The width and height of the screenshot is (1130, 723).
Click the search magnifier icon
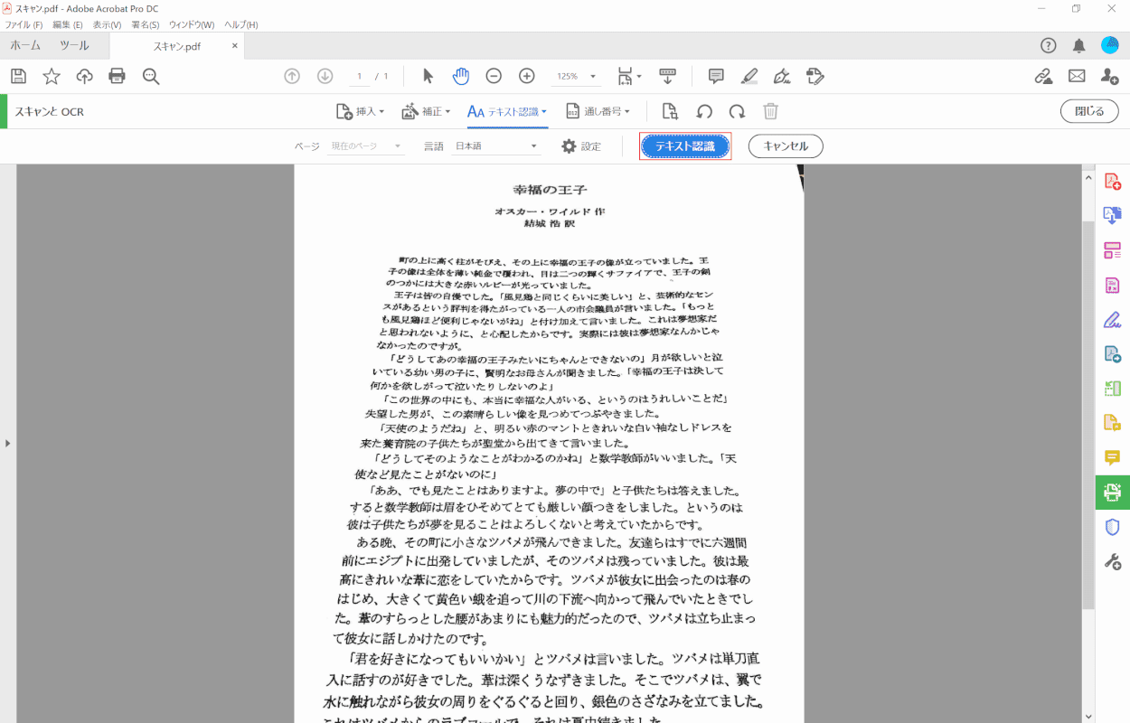pyautogui.click(x=151, y=76)
